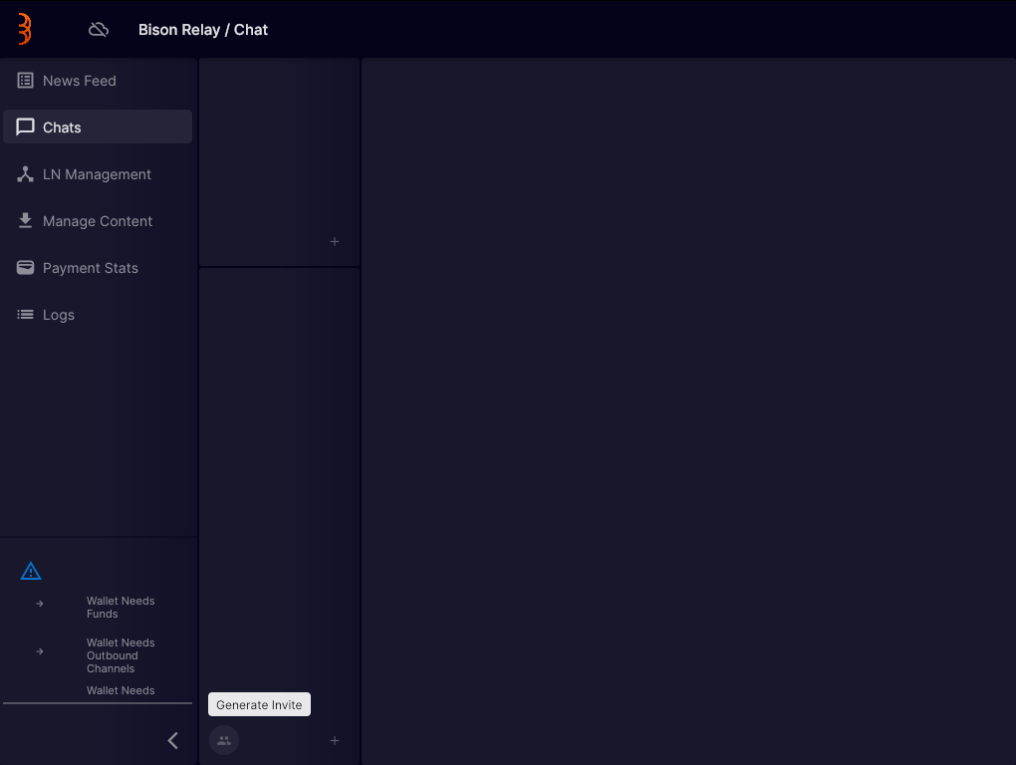
Task: Click the News Feed list icon
Action: pyautogui.click(x=25, y=81)
